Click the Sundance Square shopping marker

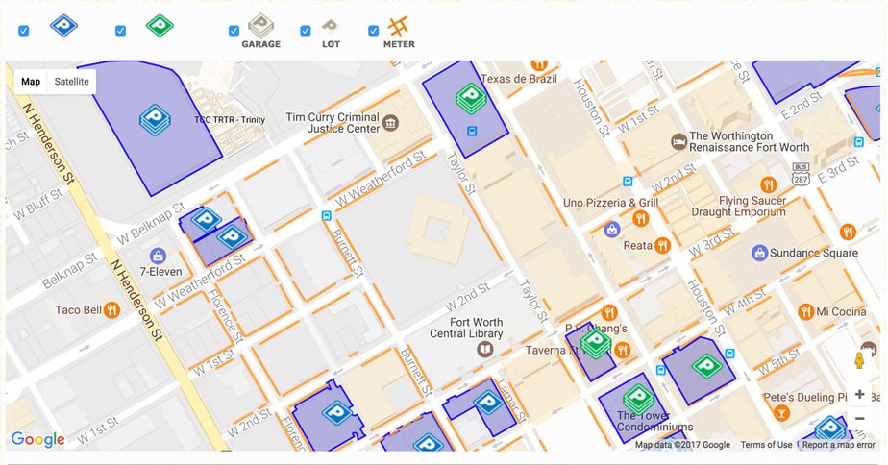759,254
